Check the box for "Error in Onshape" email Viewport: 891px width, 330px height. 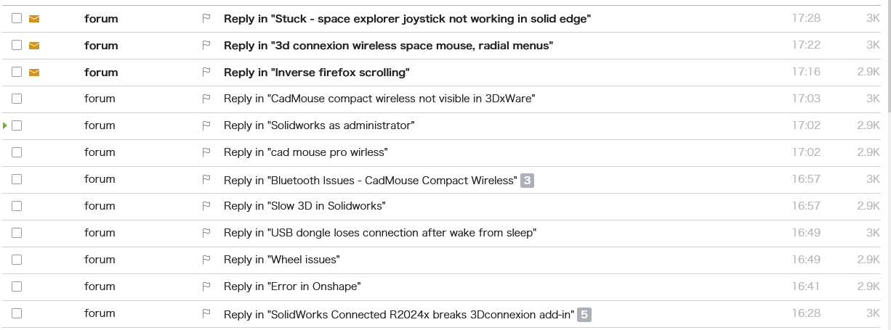click(17, 286)
